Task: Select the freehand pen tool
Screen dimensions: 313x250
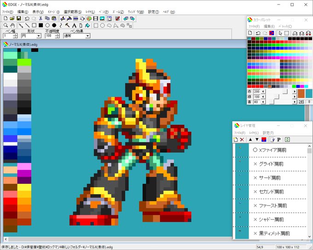Action: [21, 25]
